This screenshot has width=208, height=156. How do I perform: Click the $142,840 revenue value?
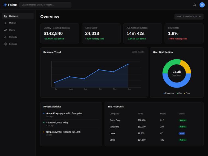click(53, 33)
